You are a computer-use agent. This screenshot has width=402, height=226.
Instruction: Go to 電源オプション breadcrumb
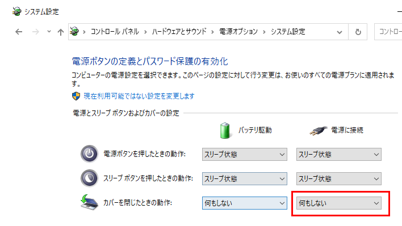(238, 32)
